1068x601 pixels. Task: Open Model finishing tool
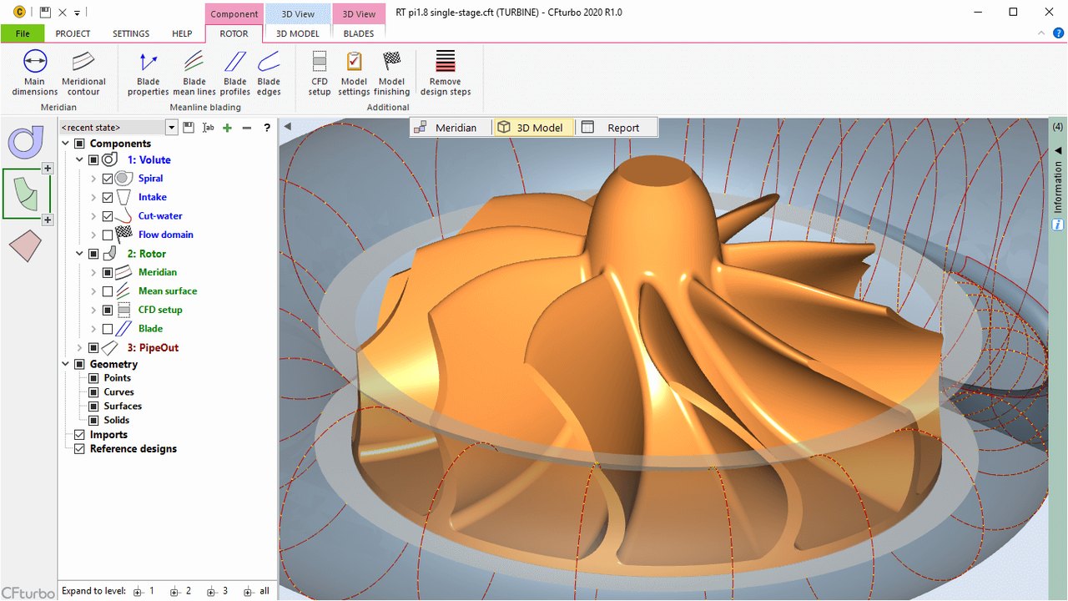pos(391,73)
